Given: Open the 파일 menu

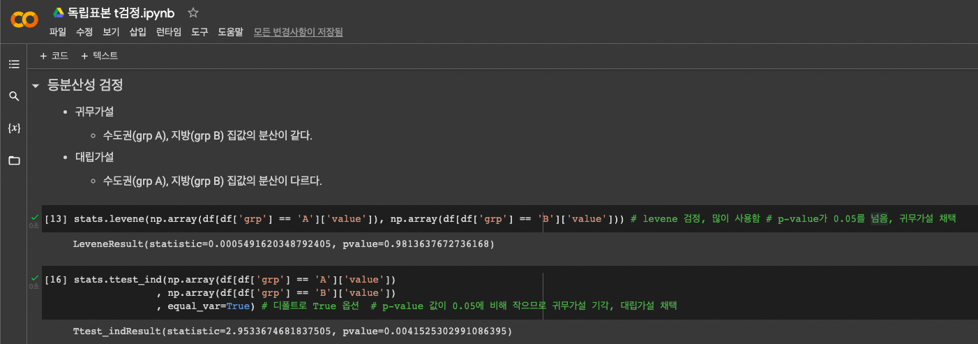Looking at the screenshot, I should 57,32.
